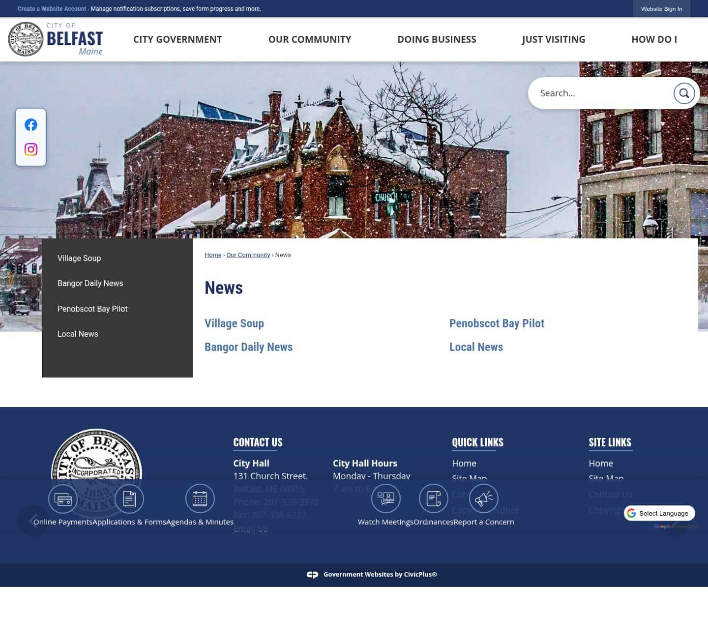Image resolution: width=708 pixels, height=640 pixels.
Task: Open Agendas & Minutes calendar icon
Action: tap(200, 498)
